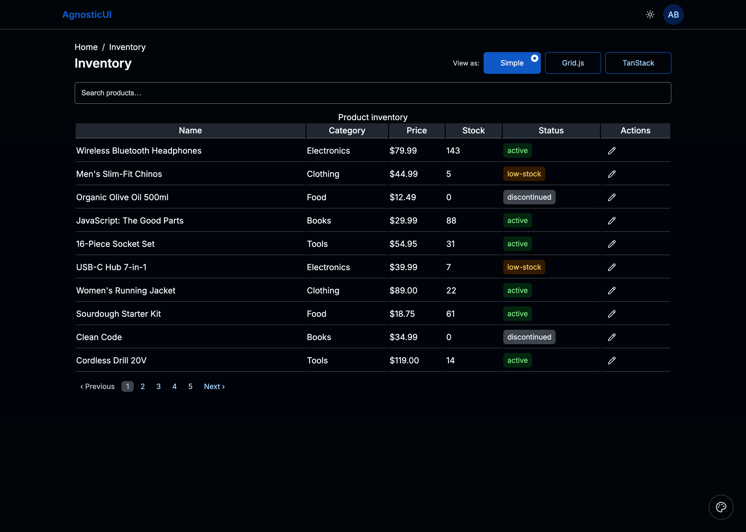The image size is (746, 532).
Task: Open the AB user avatar menu
Action: coord(673,15)
